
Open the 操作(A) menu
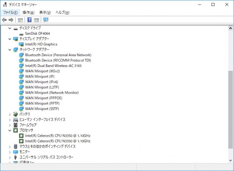[x=29, y=12]
